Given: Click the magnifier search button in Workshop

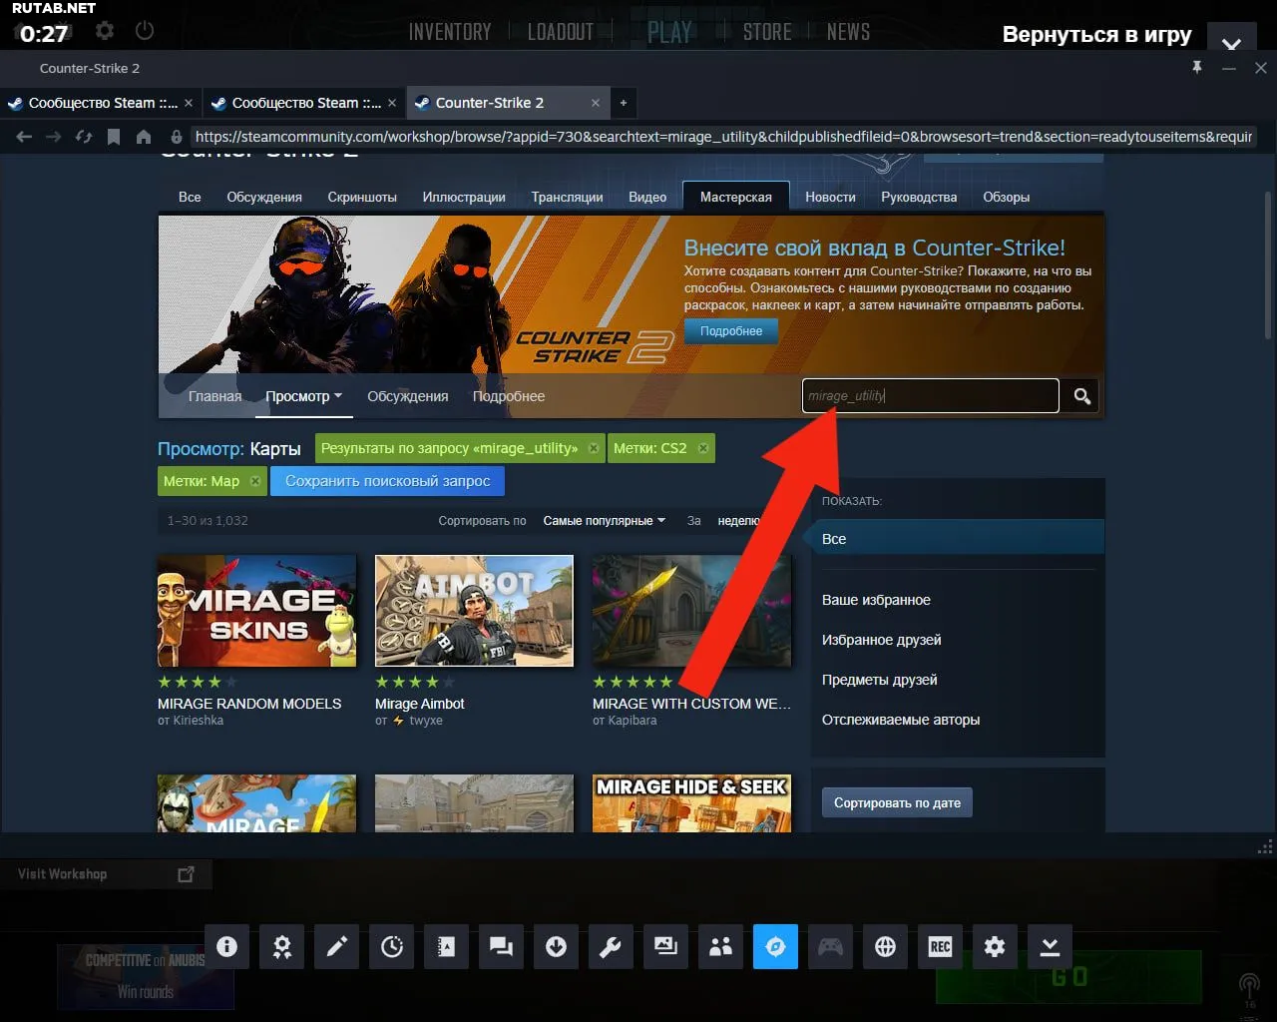Looking at the screenshot, I should [x=1081, y=396].
